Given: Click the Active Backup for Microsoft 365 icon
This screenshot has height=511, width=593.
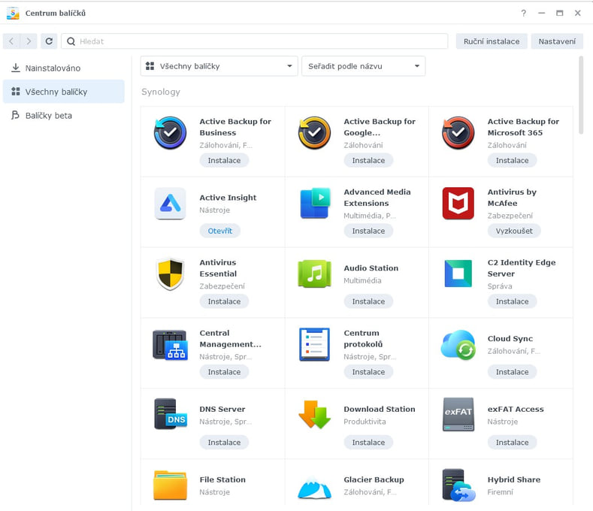Looking at the screenshot, I should pos(458,133).
